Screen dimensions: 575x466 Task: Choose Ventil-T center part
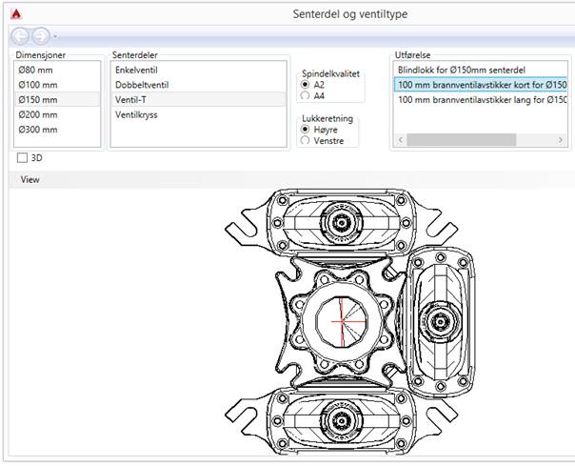pyautogui.click(x=198, y=99)
